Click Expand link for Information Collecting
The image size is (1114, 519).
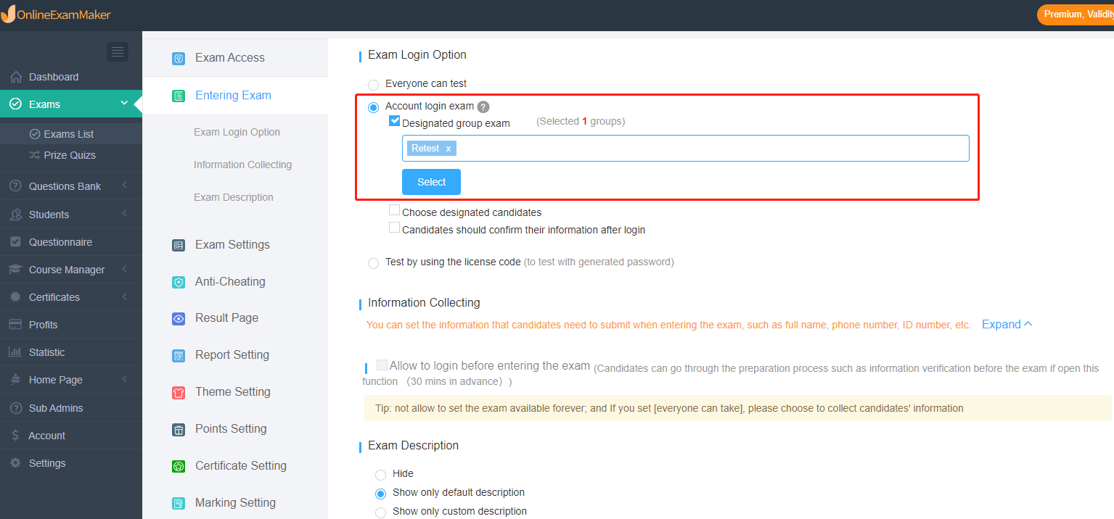coord(1007,325)
